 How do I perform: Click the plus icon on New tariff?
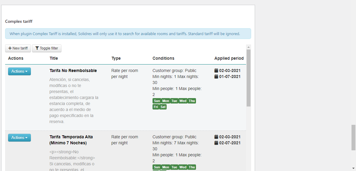(x=10, y=48)
